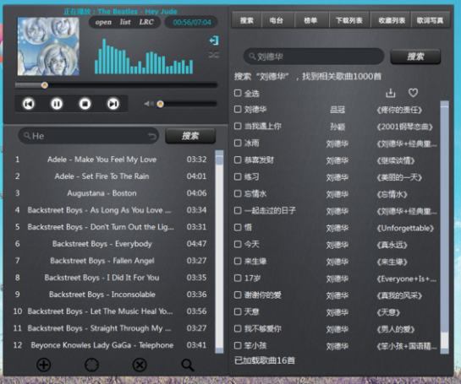This screenshot has width=461, height=384.
Task: Toggle the shuffle playback icon
Action: (214, 55)
